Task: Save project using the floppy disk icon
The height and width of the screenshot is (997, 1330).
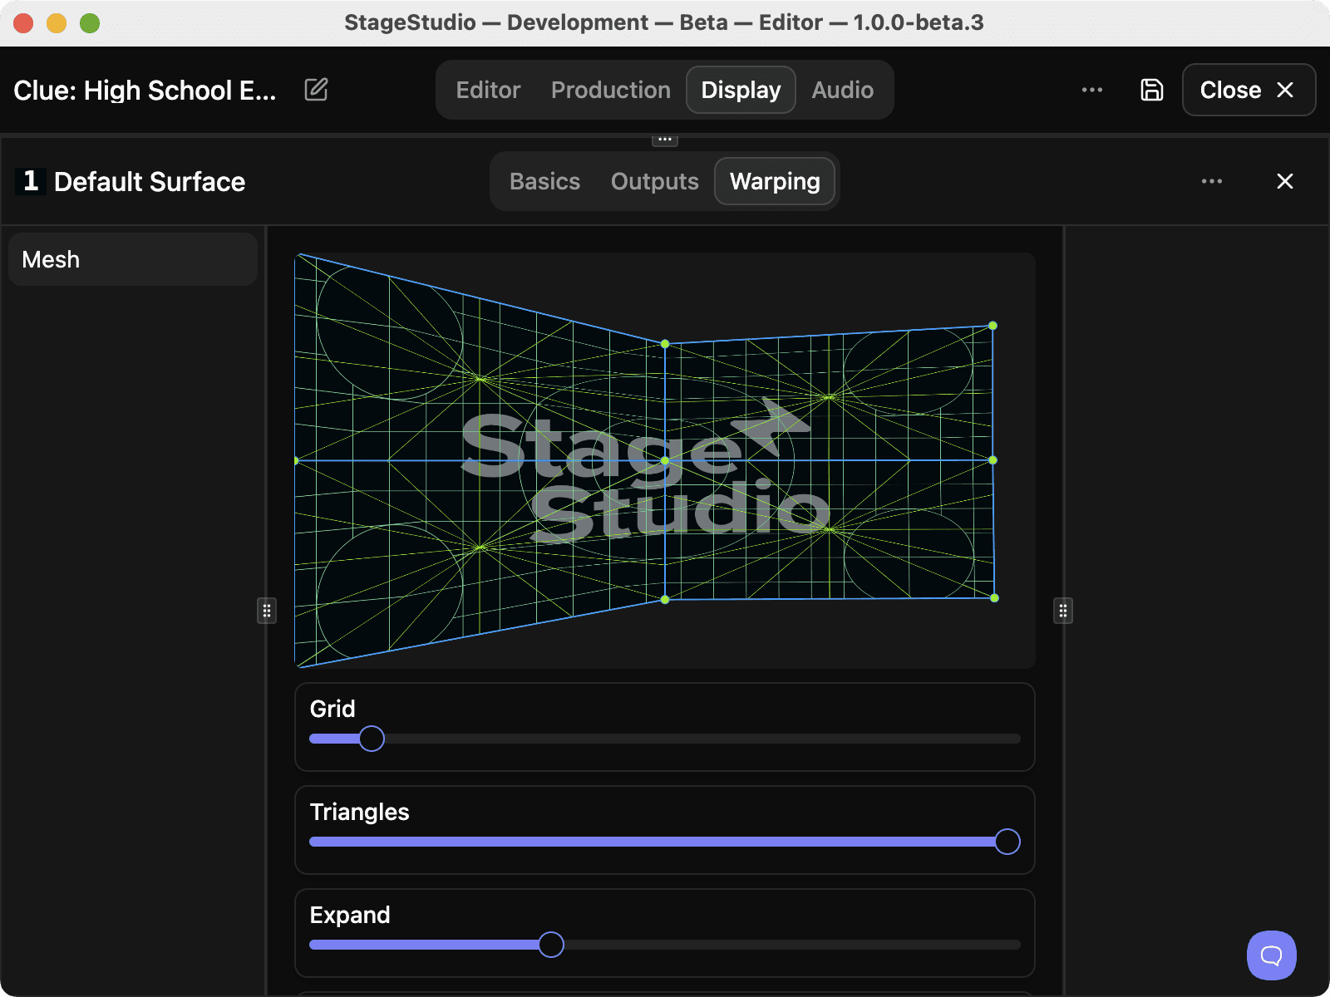Action: tap(1151, 90)
